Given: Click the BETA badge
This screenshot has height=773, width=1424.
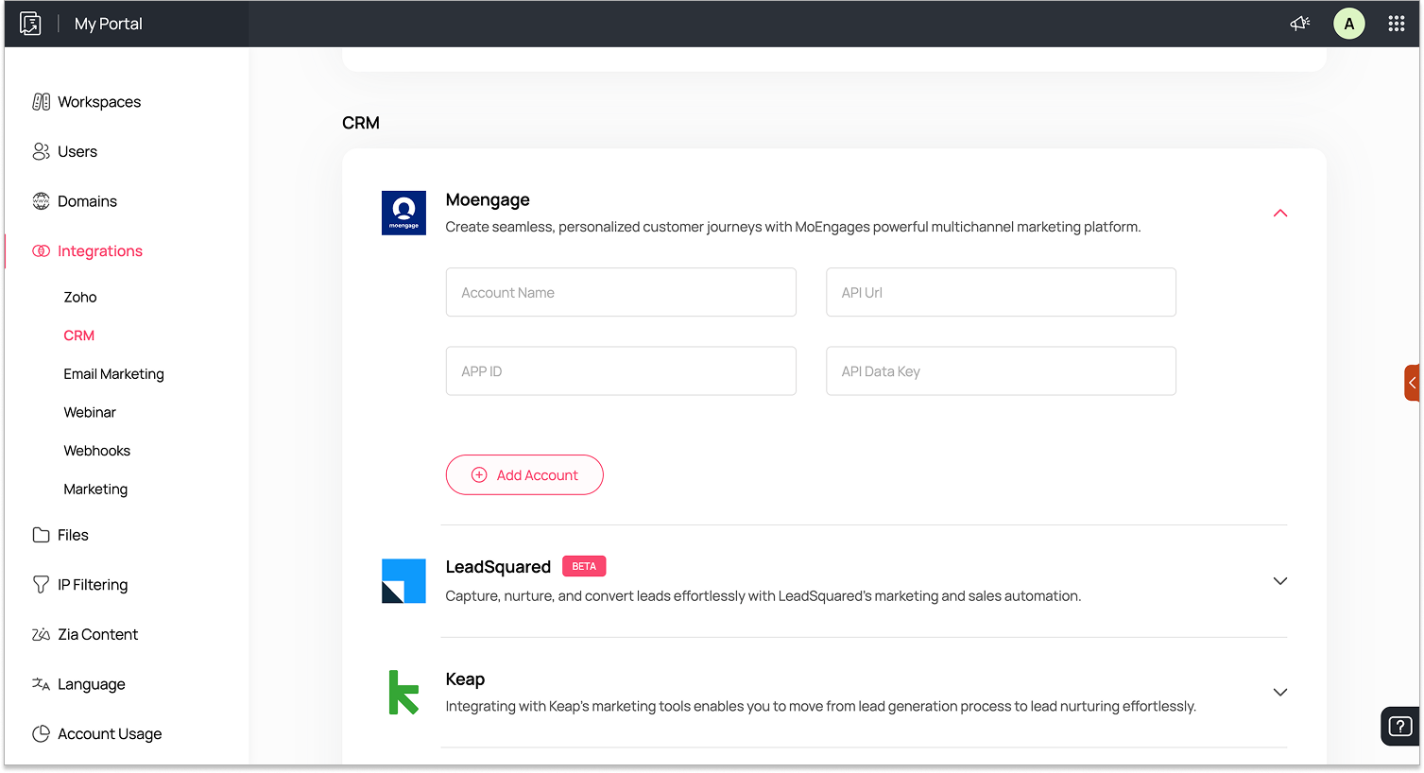Looking at the screenshot, I should tap(584, 566).
